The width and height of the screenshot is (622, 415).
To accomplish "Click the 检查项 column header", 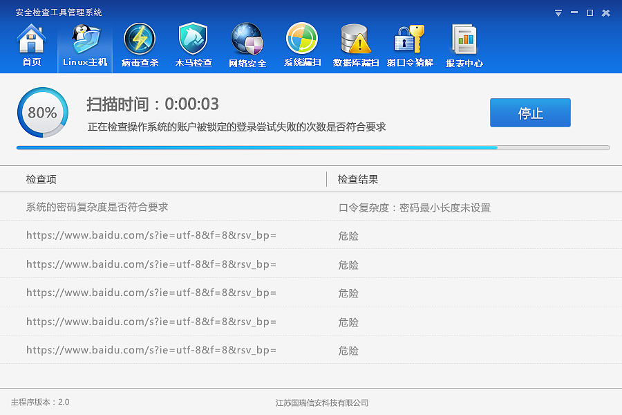I will 41,179.
